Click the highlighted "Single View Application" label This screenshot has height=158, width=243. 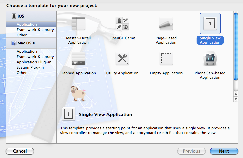click(210, 40)
